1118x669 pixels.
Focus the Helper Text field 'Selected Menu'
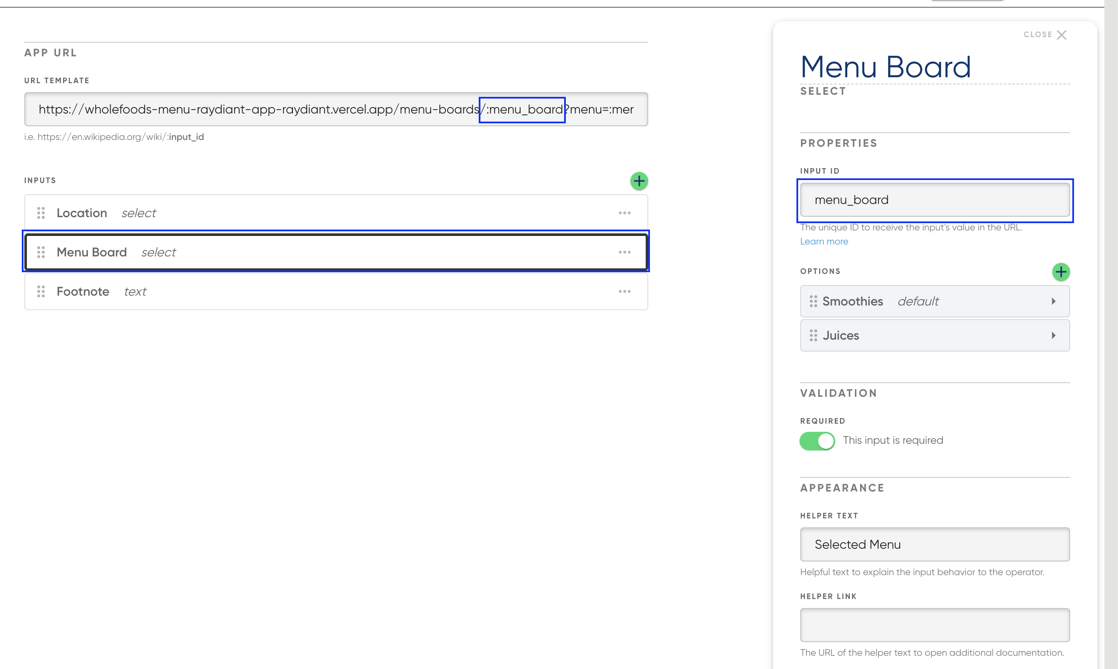(x=934, y=544)
